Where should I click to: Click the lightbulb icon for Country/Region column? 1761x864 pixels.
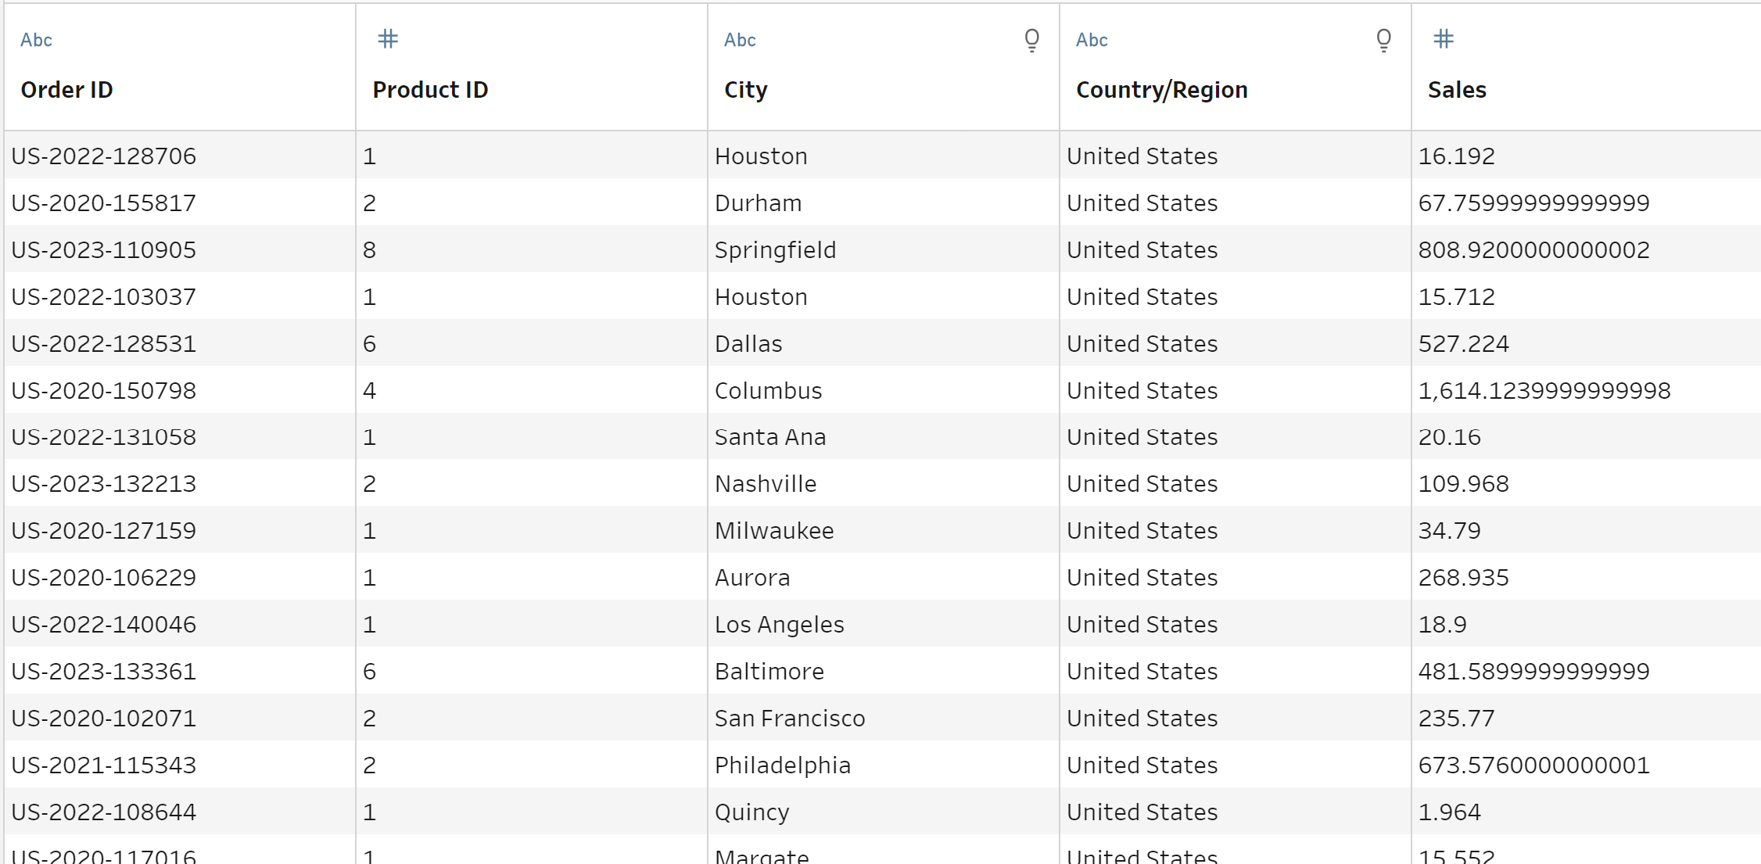click(x=1383, y=40)
